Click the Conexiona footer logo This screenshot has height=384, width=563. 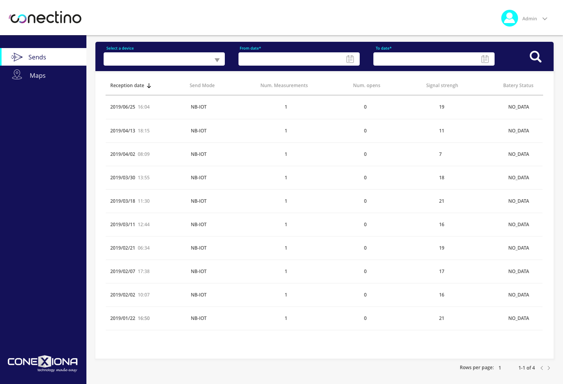tap(43, 363)
